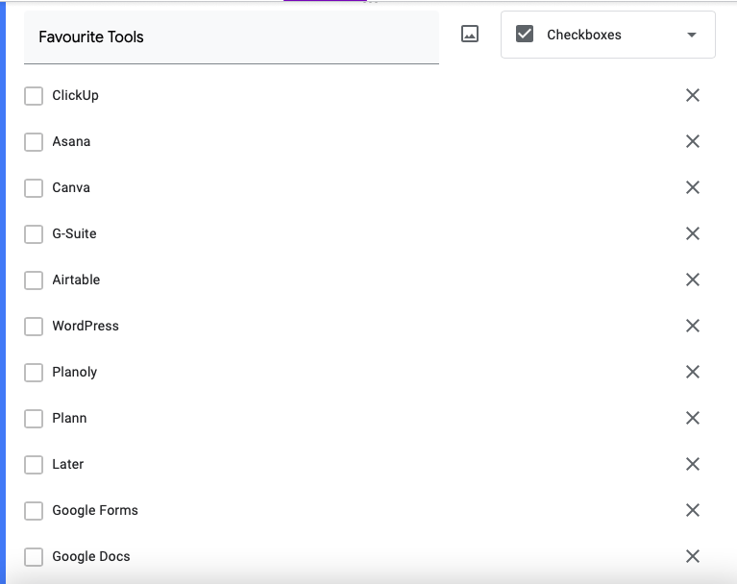Tick the ClickUp checkbox

click(x=34, y=96)
